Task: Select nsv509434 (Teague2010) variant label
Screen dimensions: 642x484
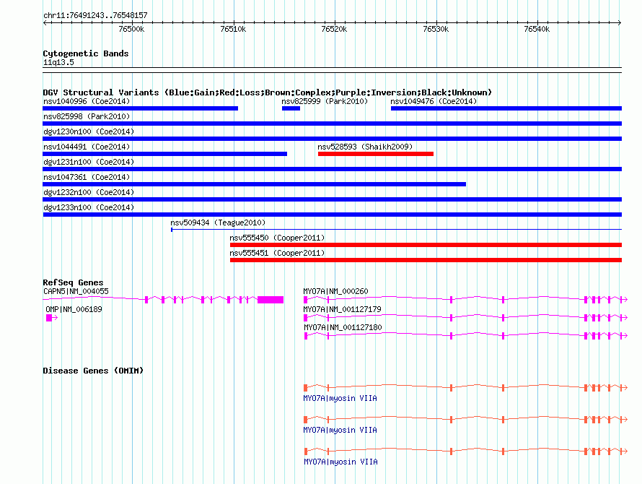Action: (218, 222)
